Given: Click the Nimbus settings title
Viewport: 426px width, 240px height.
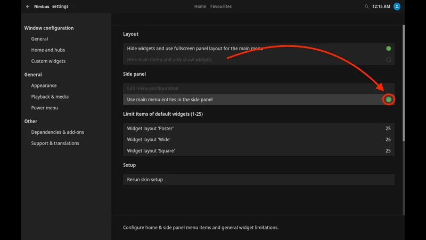Looking at the screenshot, I should click(51, 6).
